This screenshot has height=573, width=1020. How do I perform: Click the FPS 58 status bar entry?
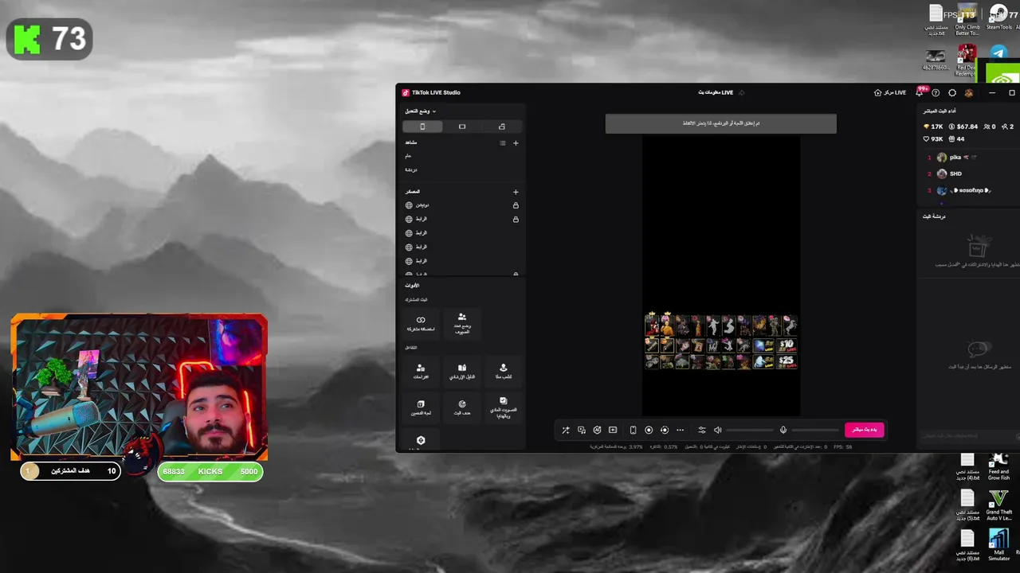842,447
